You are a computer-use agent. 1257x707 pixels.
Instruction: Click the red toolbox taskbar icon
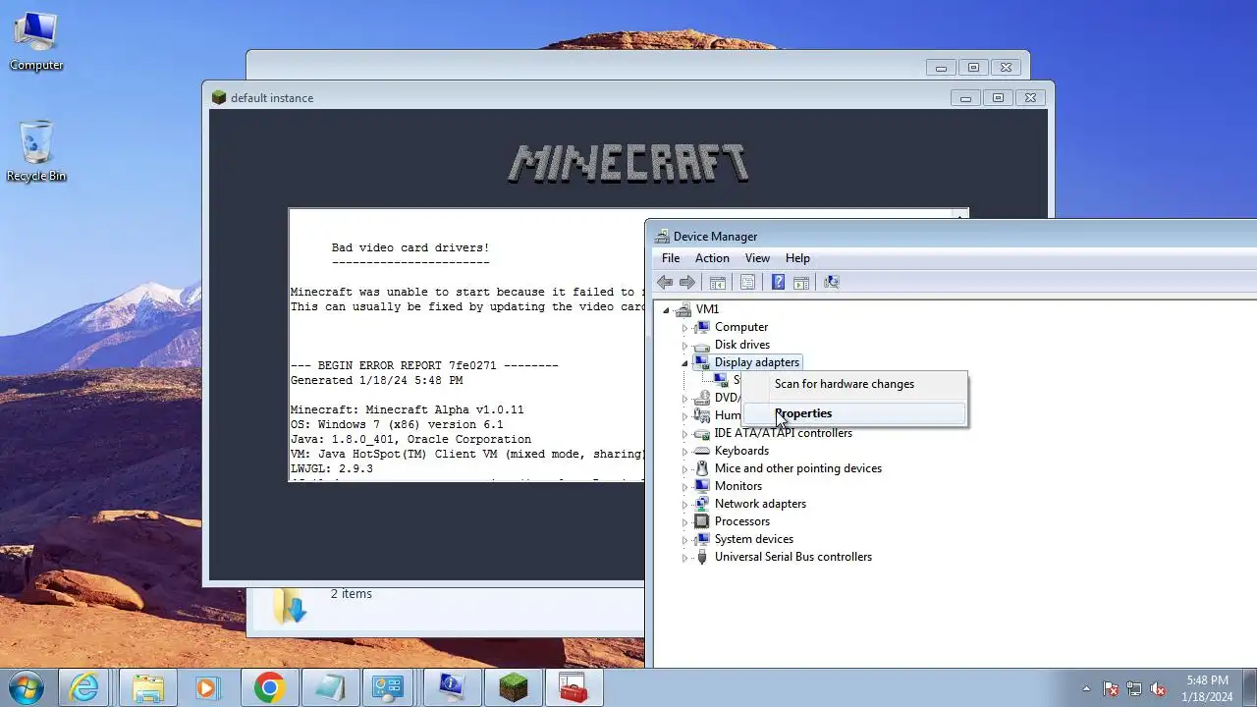(x=573, y=687)
